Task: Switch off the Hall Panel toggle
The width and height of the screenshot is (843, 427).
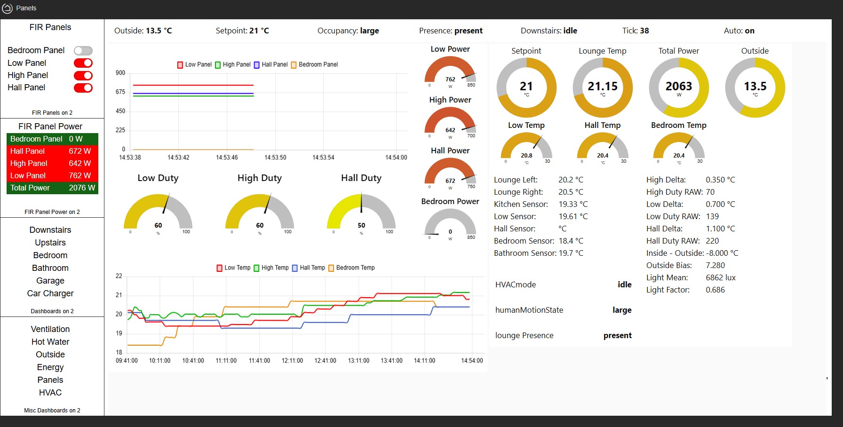Action: tap(83, 87)
